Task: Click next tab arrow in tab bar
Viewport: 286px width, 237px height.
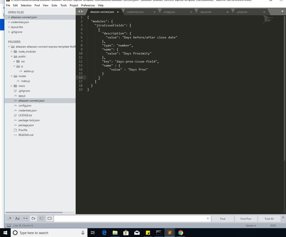Action: [82, 11]
